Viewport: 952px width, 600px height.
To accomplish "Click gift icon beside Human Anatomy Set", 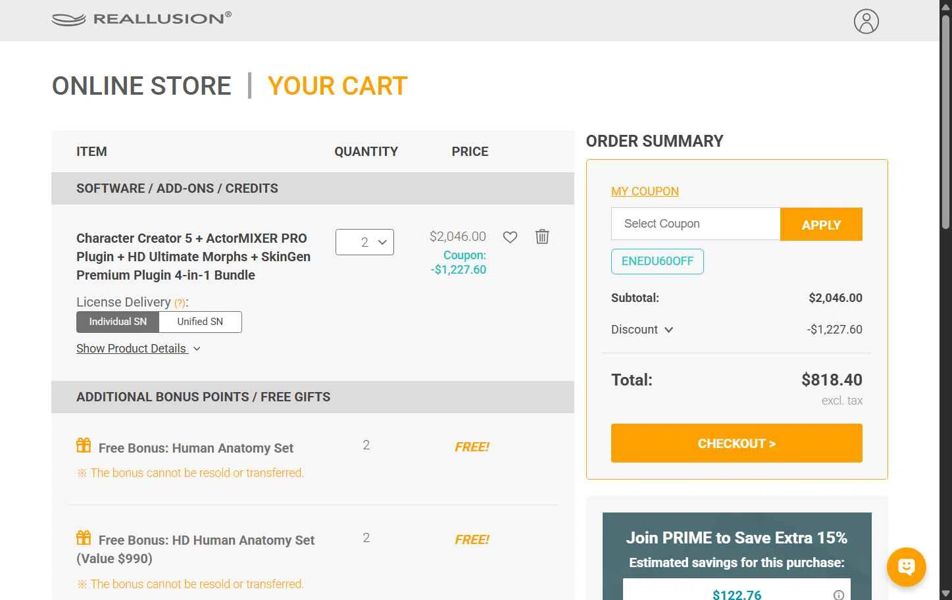I will 84,445.
